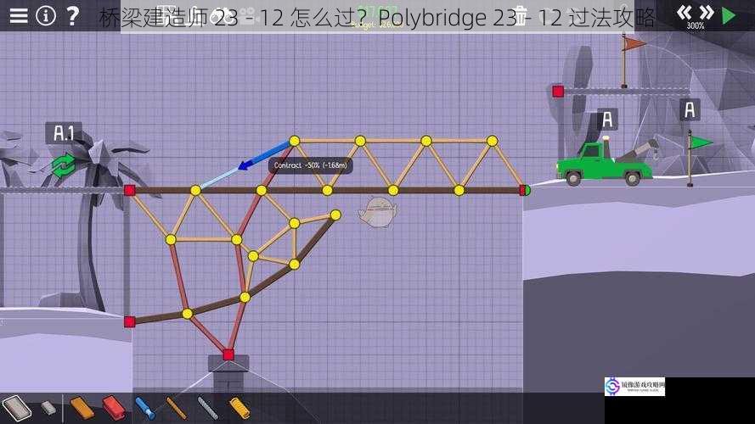Select the red anchor on the bottom pier
The image size is (755, 424).
click(228, 354)
